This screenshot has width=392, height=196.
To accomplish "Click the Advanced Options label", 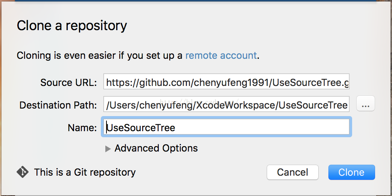I will point(156,148).
